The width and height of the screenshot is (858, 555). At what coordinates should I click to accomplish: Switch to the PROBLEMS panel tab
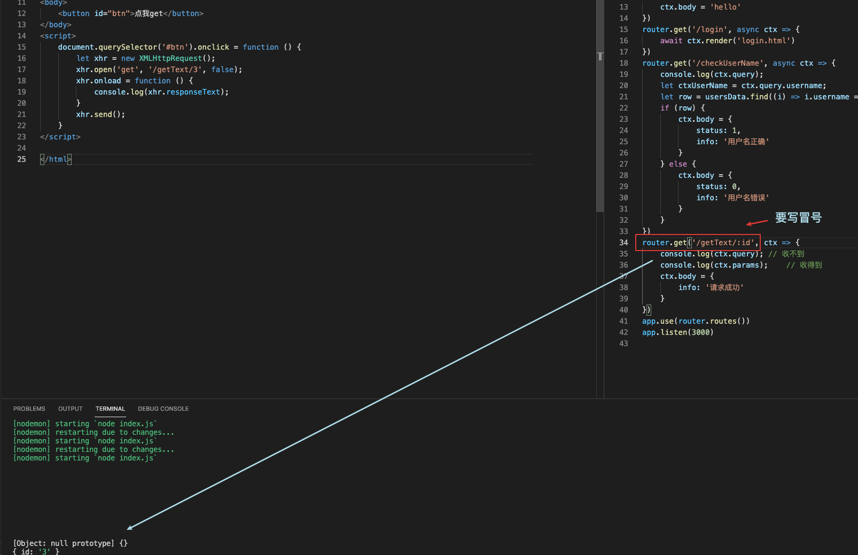pos(29,409)
